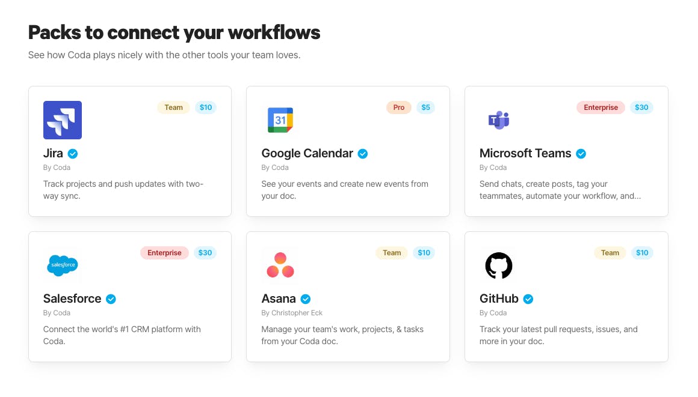698x397 pixels.
Task: Click the Team badge on Jira card
Action: pyautogui.click(x=173, y=108)
